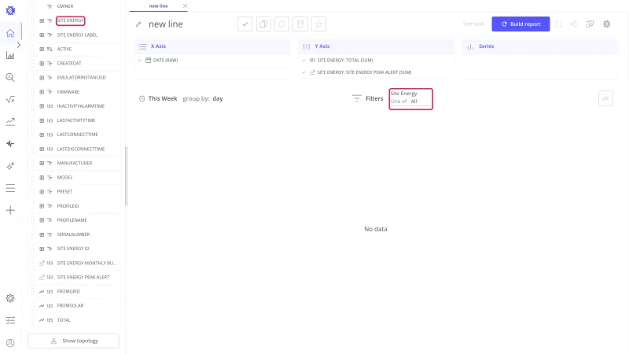629x354 pixels.
Task: Reset report with circular arrow icon
Action: tap(281, 24)
